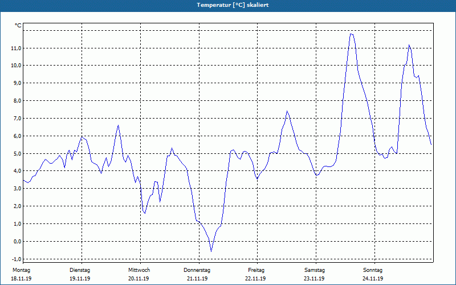
Task: Click the Montag day label
Action: click(x=21, y=270)
